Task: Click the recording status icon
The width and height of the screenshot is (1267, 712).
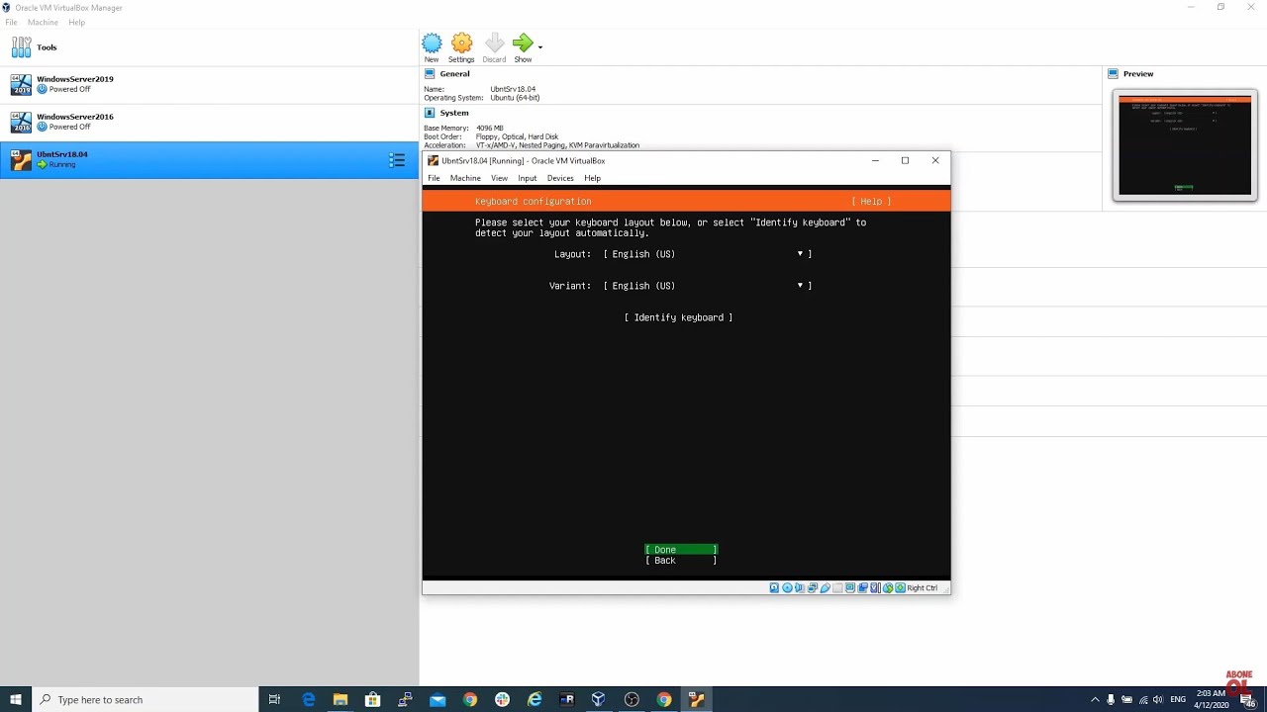Action: pyautogui.click(x=863, y=587)
